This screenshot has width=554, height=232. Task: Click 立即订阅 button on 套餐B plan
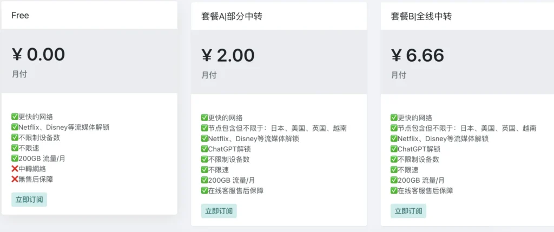tap(408, 211)
